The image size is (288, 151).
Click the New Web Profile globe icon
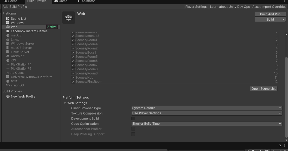(x=8, y=96)
